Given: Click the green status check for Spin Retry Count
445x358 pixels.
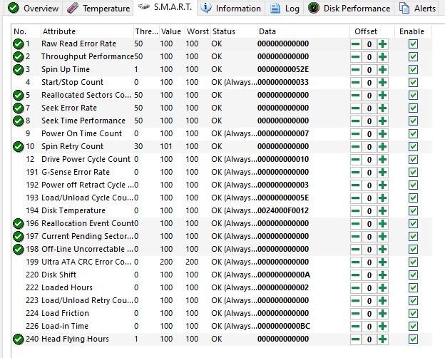Looking at the screenshot, I should tap(18, 146).
